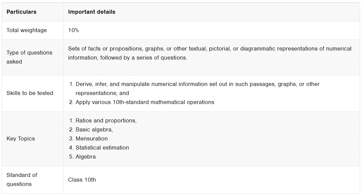Click the 10% weightage value
Viewport: 362px width, 196px height.
pyautogui.click(x=73, y=30)
